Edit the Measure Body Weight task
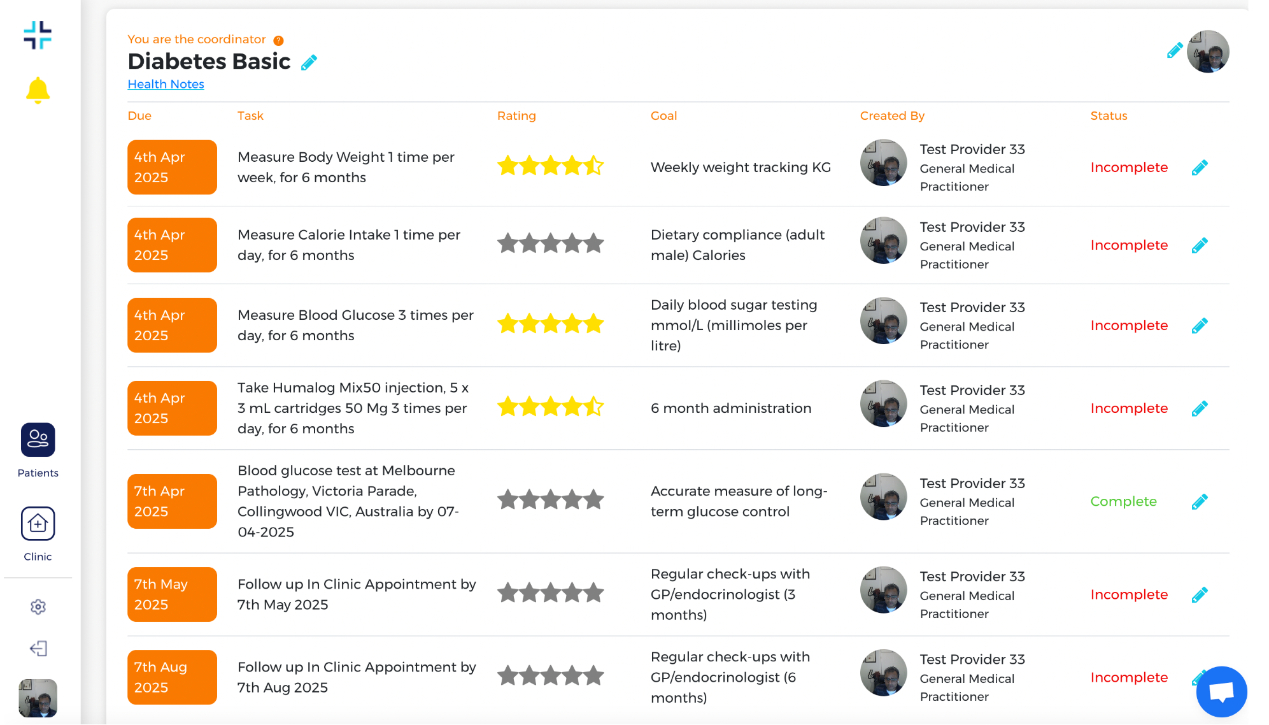 1200,168
